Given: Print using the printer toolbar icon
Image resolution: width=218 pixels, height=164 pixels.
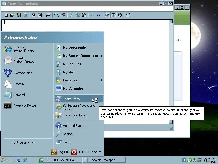Looking at the screenshot, I should pos(48,15).
